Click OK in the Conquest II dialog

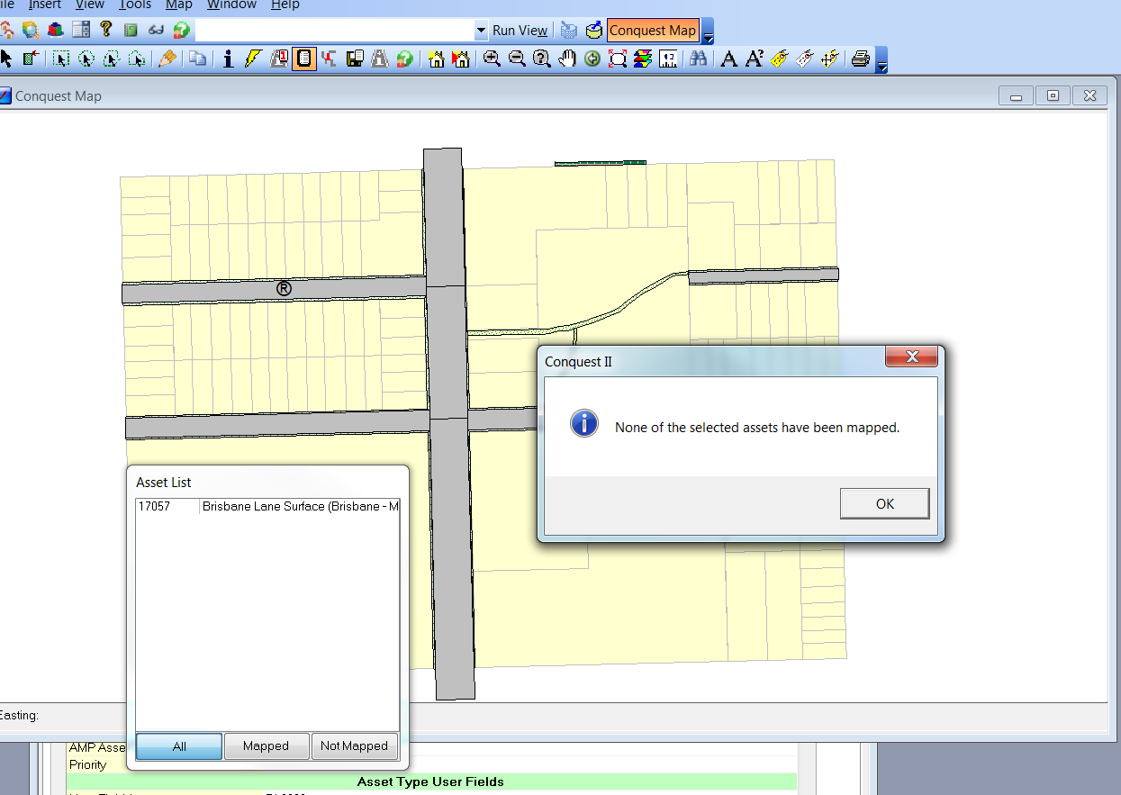884,503
